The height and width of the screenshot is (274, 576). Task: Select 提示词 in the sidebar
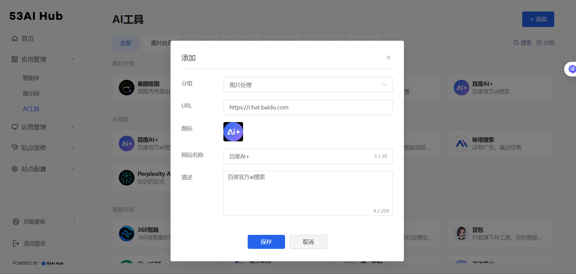31,94
